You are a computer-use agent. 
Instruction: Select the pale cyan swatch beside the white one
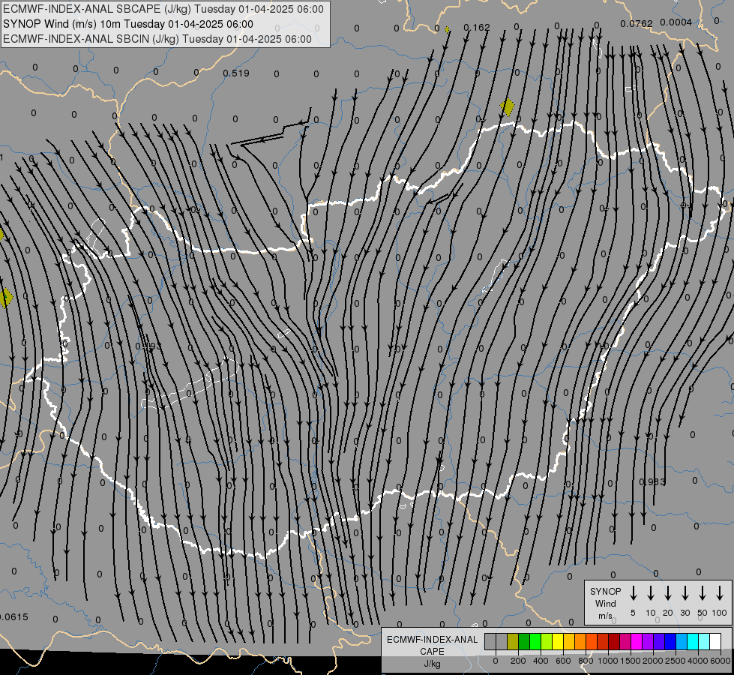[703, 641]
